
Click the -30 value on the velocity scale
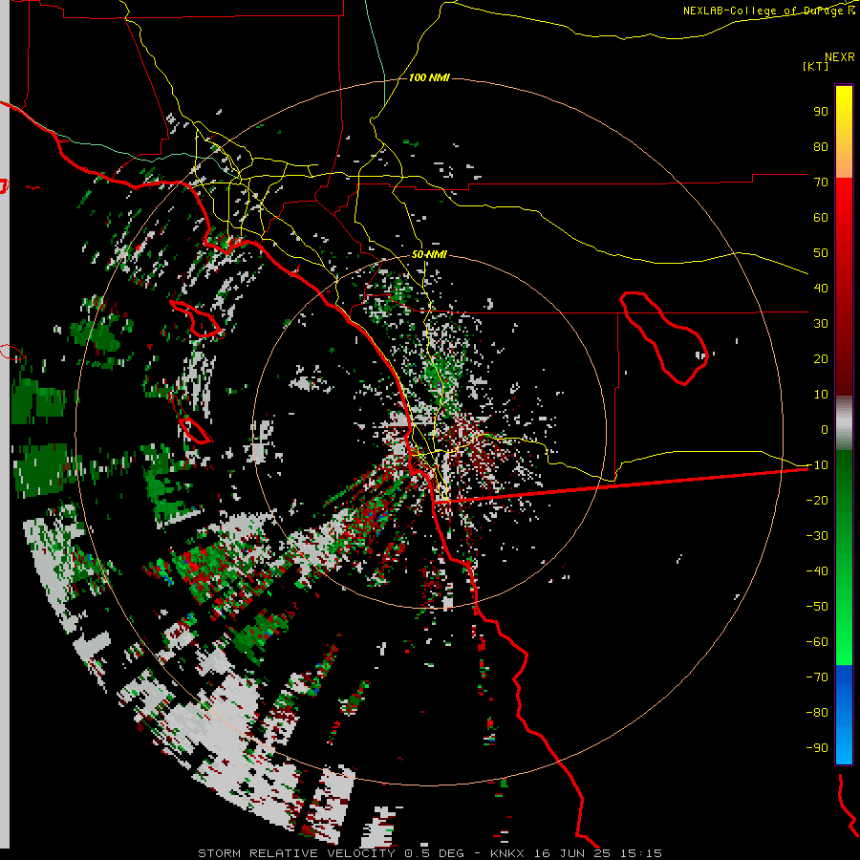click(817, 536)
